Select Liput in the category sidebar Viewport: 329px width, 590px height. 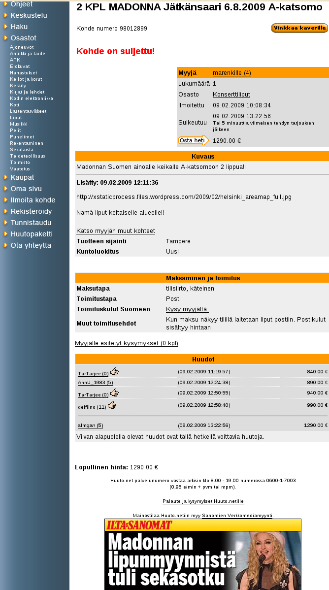pos(16,118)
